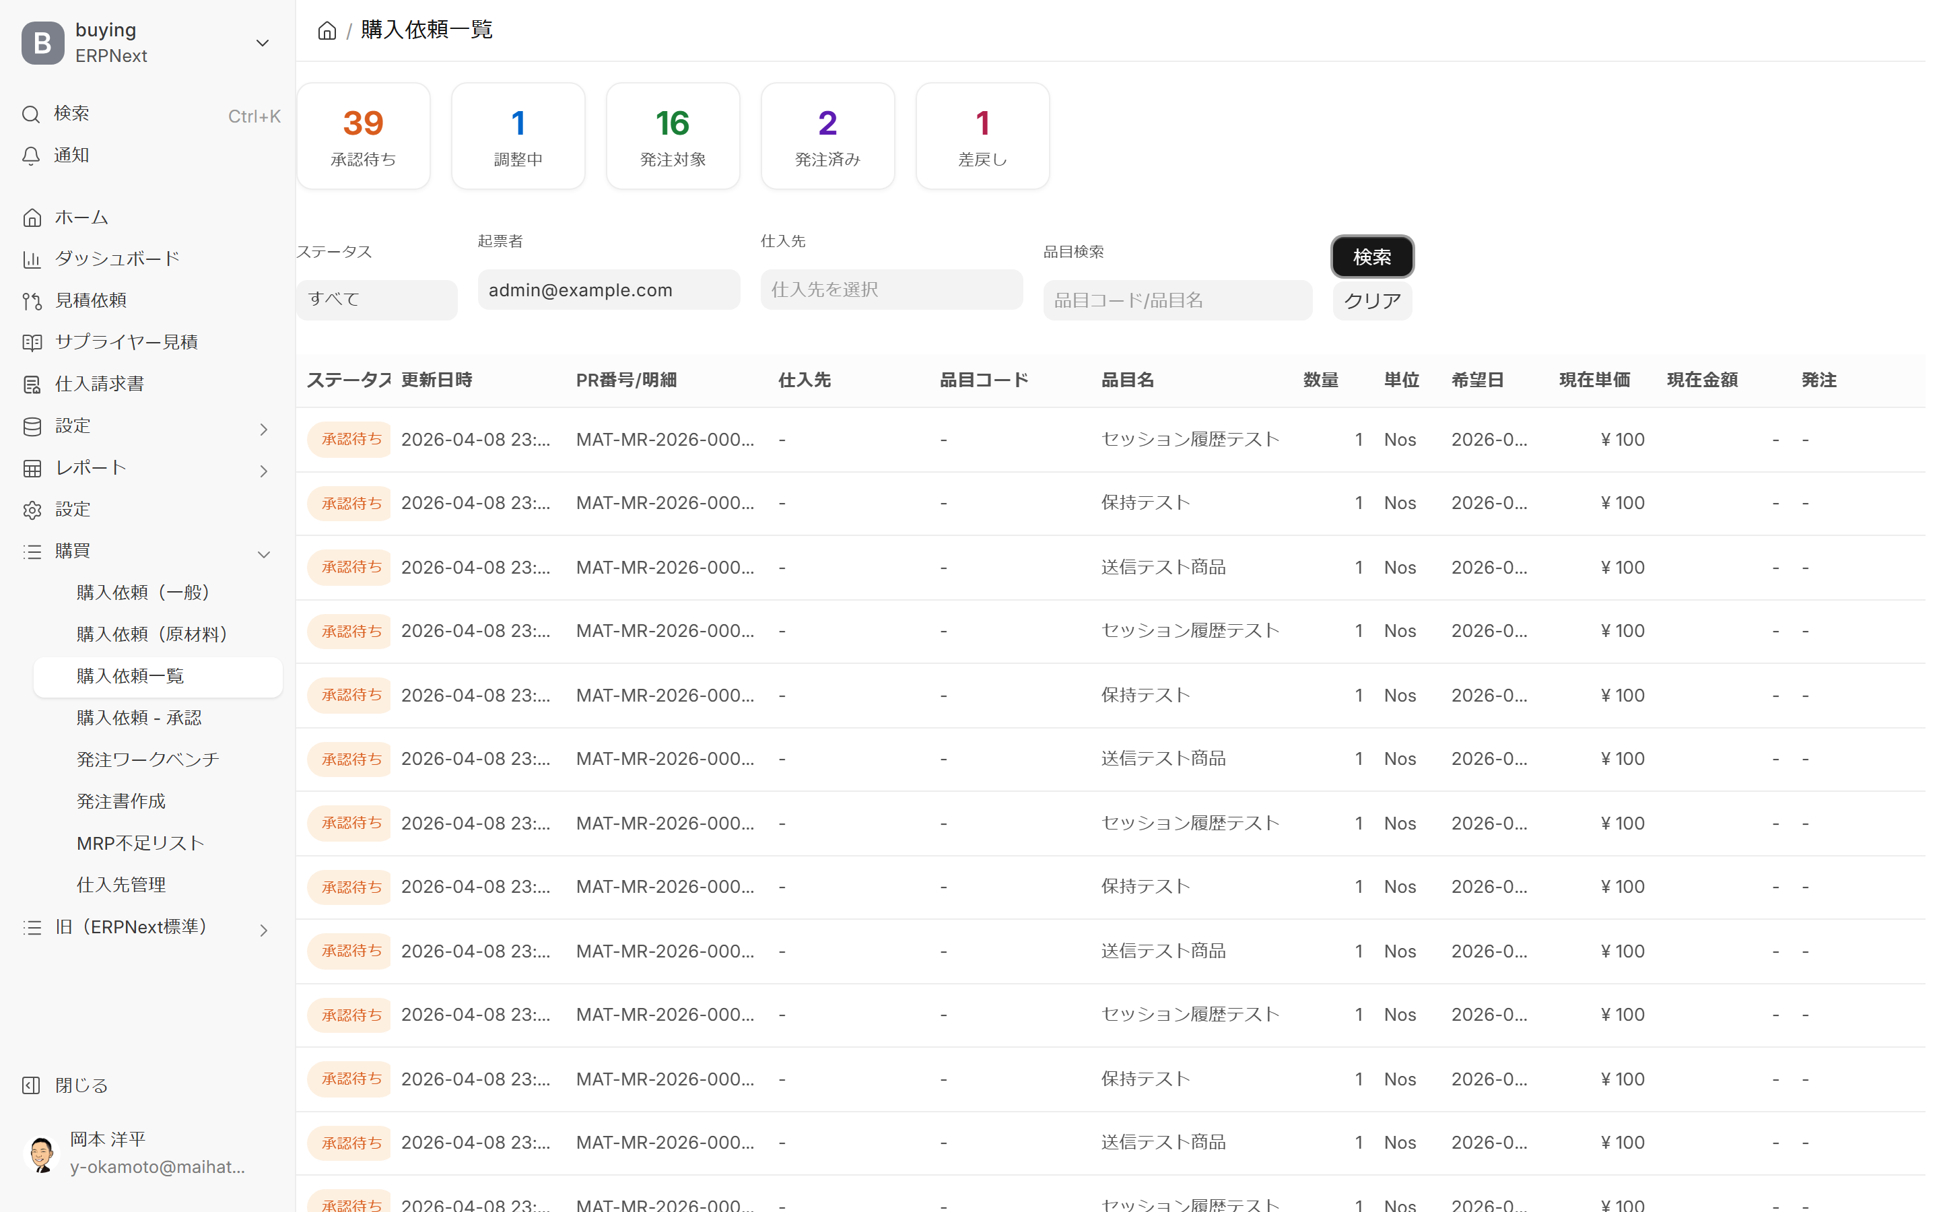The image size is (1939, 1212).
Task: Open the 通知 bell icon
Action: point(31,156)
